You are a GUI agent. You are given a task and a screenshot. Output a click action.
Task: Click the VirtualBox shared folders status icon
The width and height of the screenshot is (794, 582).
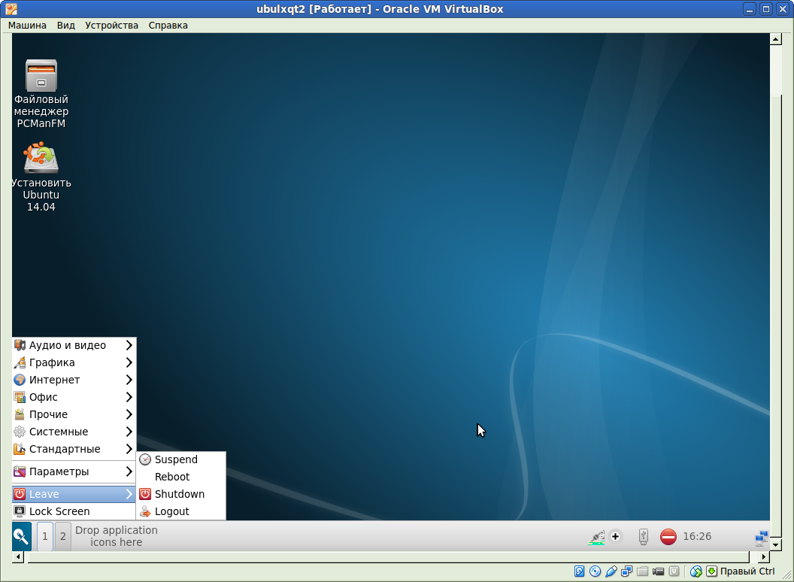coord(643,571)
